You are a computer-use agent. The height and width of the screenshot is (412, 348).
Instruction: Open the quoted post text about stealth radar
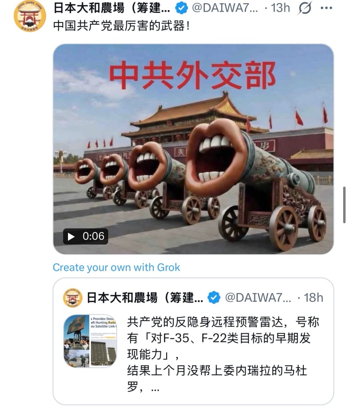click(x=223, y=355)
